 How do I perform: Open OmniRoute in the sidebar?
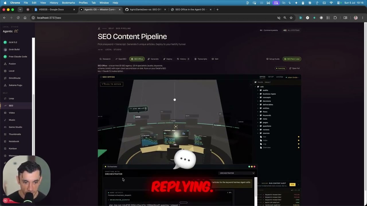15,78
